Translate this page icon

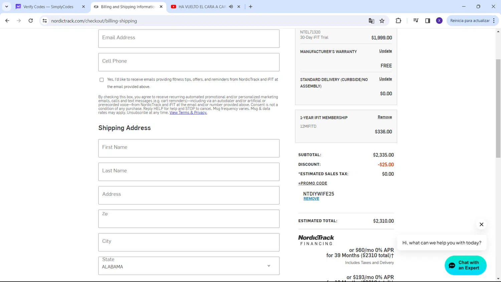(371, 21)
